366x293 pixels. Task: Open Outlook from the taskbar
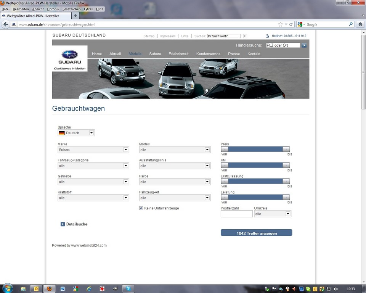click(x=36, y=289)
